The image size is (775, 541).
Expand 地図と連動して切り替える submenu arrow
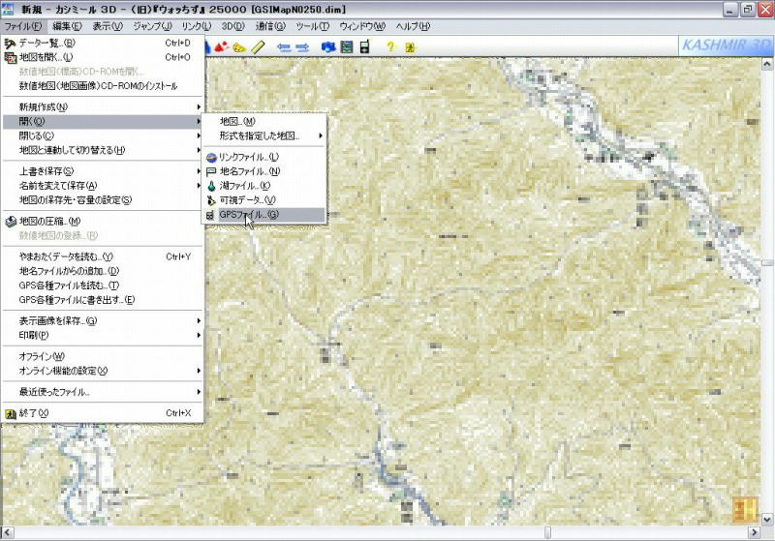coord(199,150)
